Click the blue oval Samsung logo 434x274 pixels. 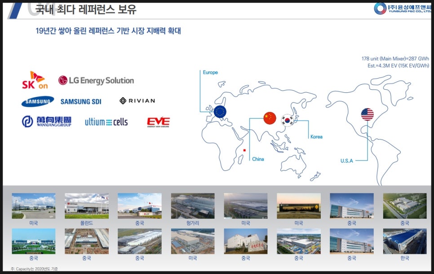pos(38,101)
